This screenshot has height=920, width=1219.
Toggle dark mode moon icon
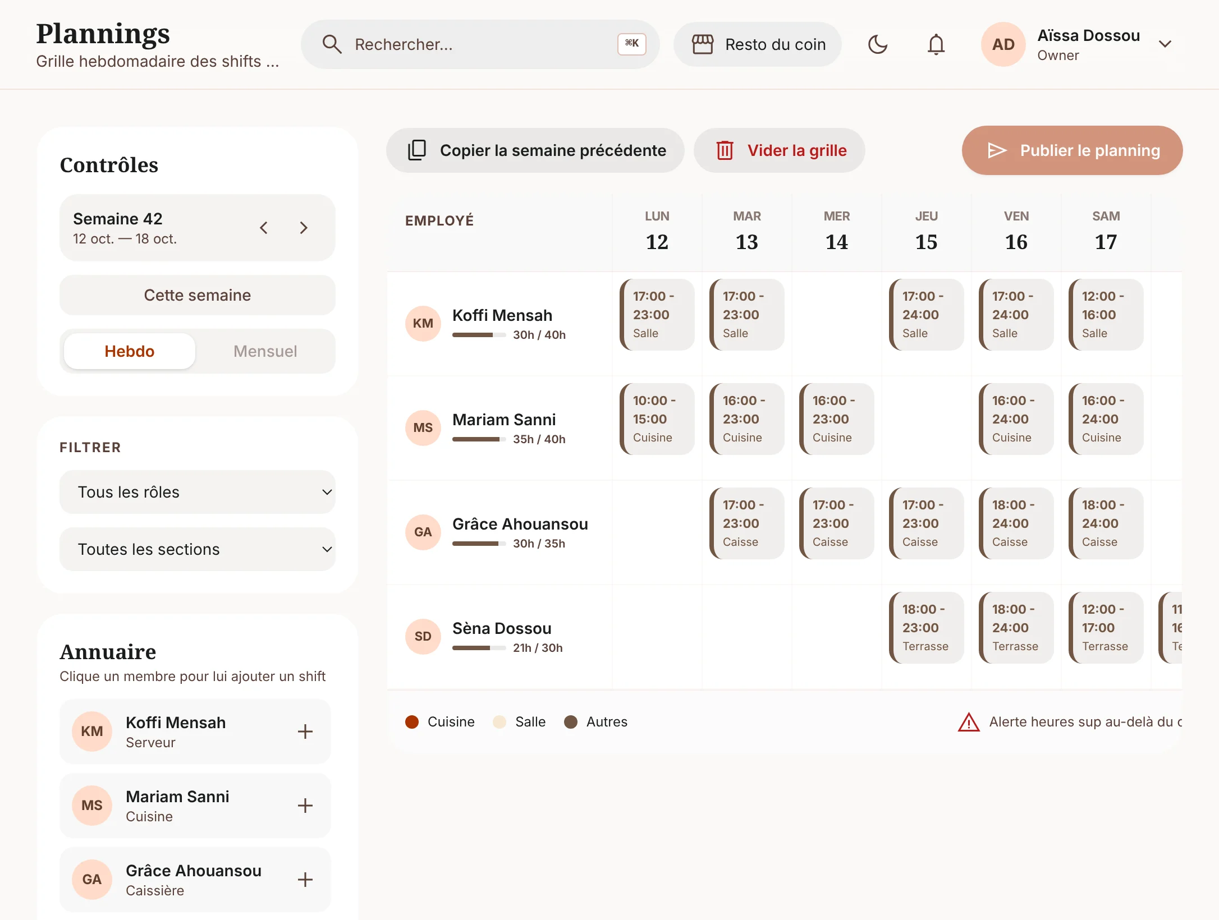pos(877,44)
